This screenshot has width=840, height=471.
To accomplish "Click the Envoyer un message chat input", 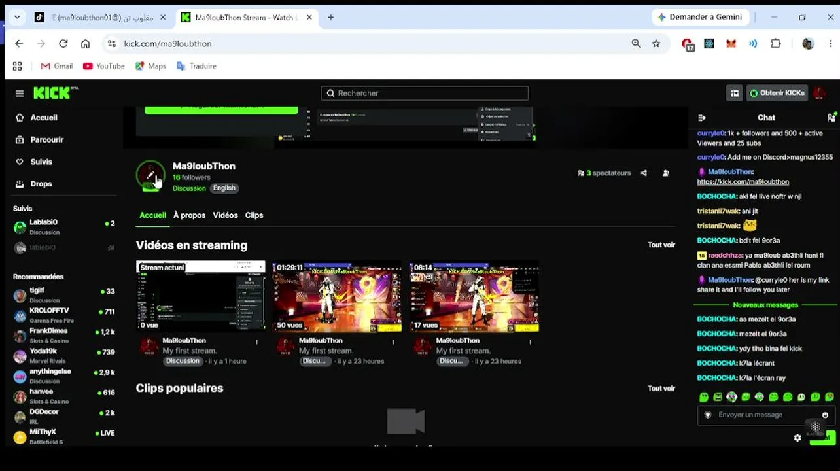I will click(x=766, y=415).
